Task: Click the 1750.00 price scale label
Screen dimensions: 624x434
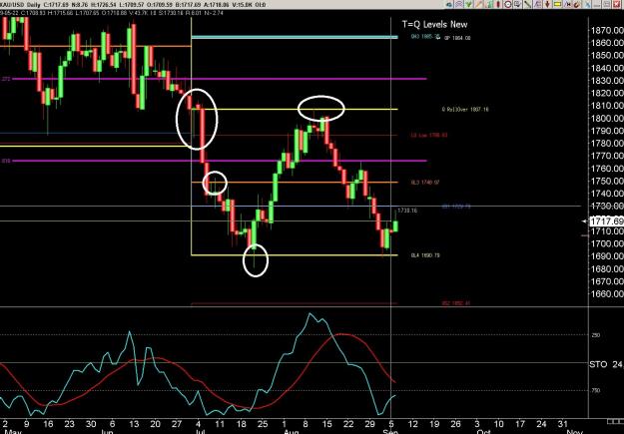Action: click(607, 181)
